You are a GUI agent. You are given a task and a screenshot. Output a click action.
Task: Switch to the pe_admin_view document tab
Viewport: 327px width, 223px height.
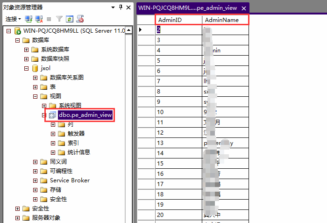point(188,8)
